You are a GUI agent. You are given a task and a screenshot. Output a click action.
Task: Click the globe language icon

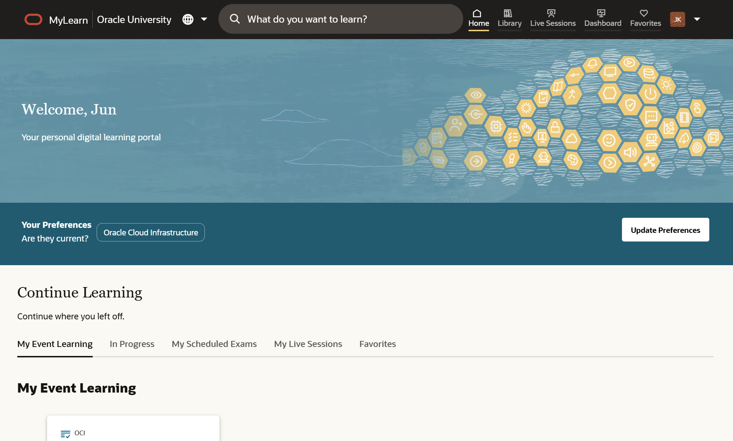[188, 19]
